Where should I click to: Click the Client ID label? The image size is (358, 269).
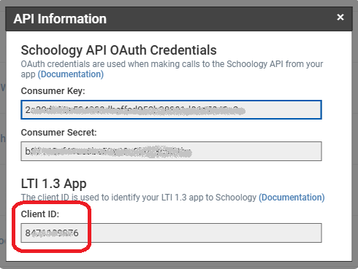(40, 214)
